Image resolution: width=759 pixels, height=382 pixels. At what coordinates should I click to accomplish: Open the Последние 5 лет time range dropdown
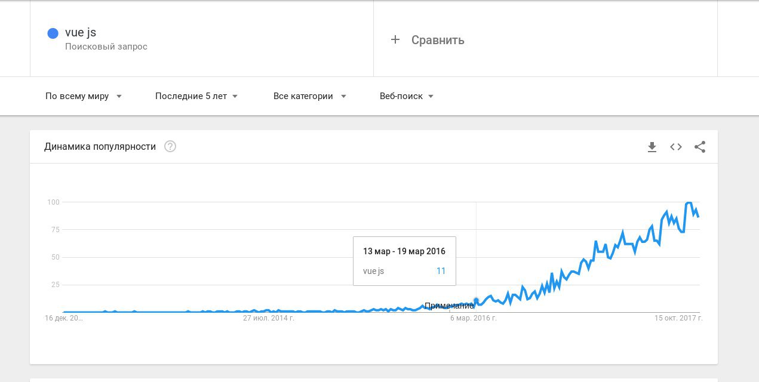point(196,96)
